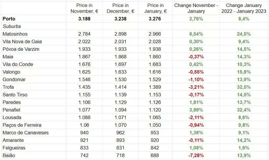This screenshot has width=269, height=160.
Task: Select the Matosinhos row label
Action: click(15, 34)
